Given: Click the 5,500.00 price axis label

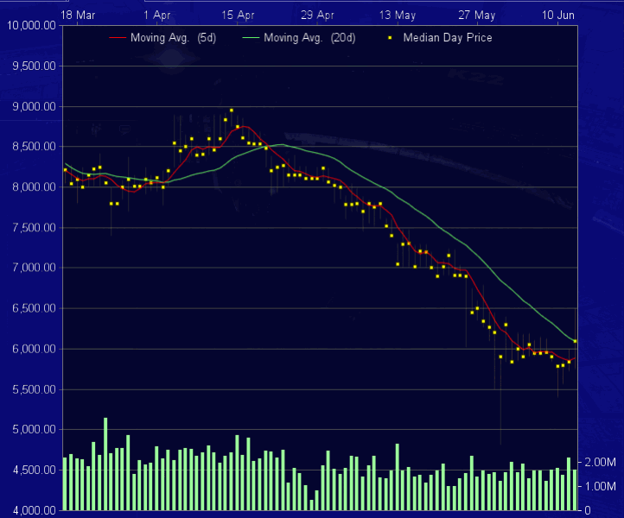Looking at the screenshot, I should click(x=35, y=389).
